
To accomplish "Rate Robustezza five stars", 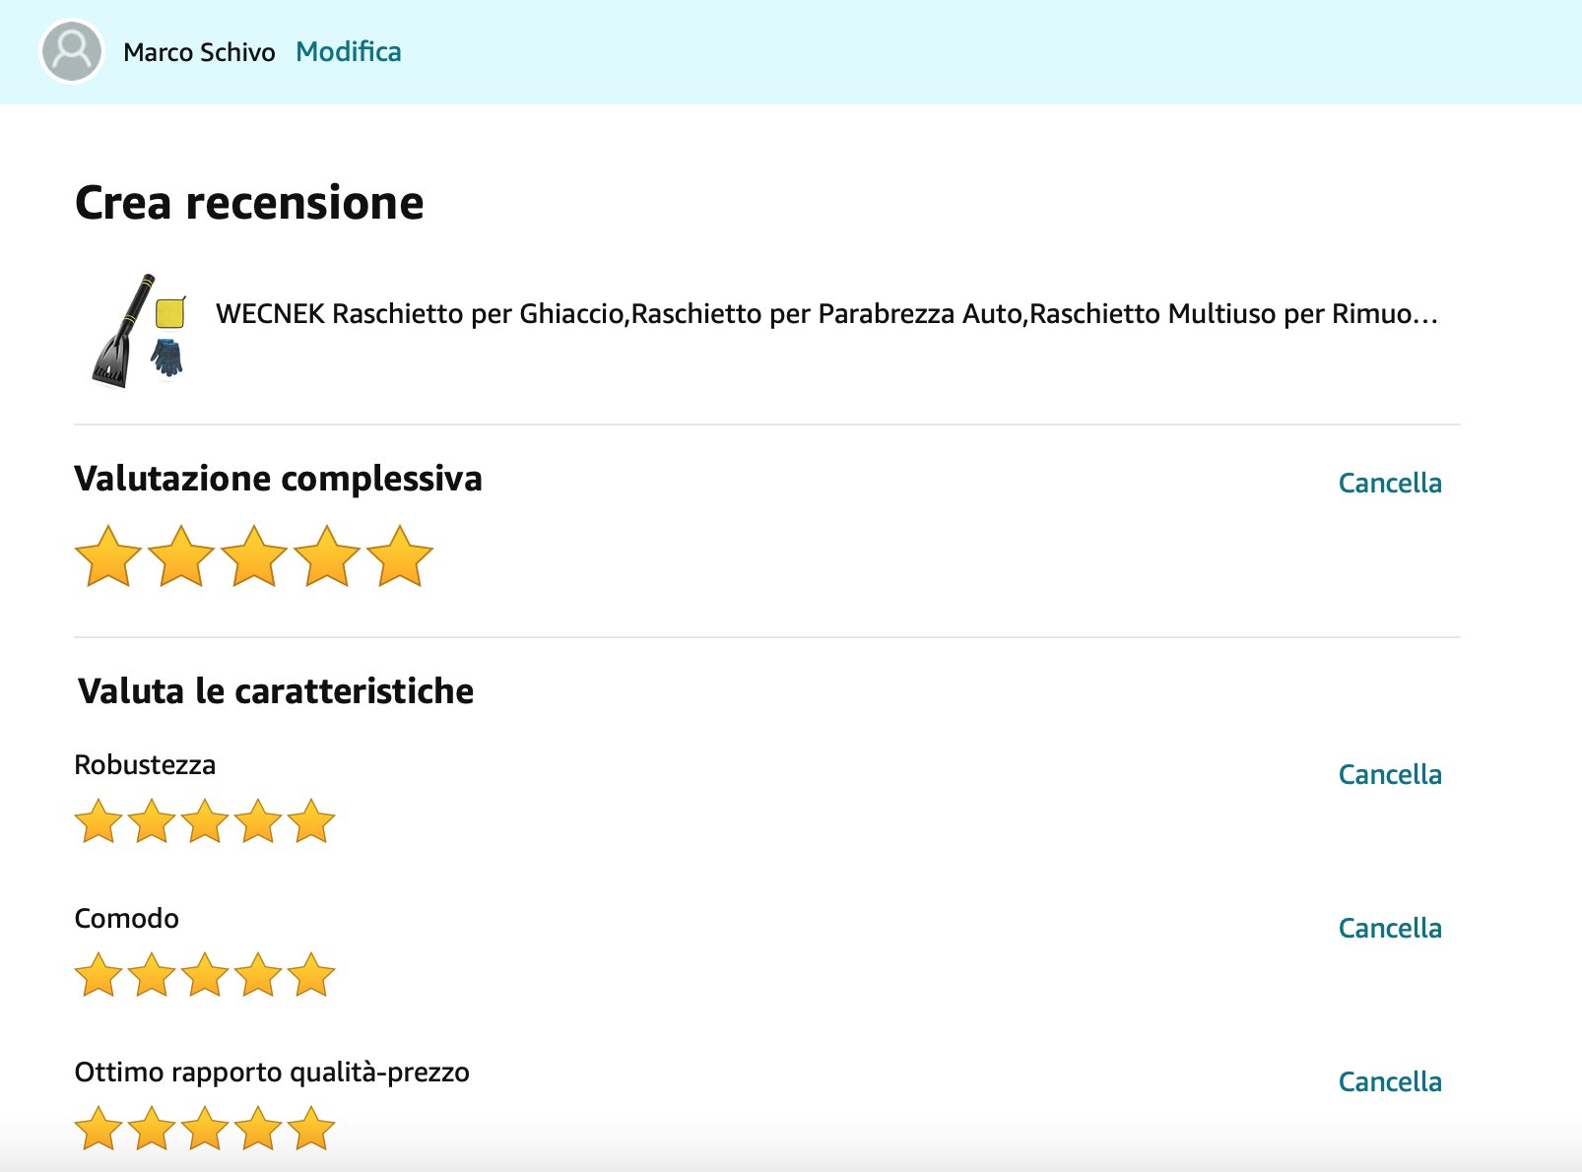I will pyautogui.click(x=311, y=821).
